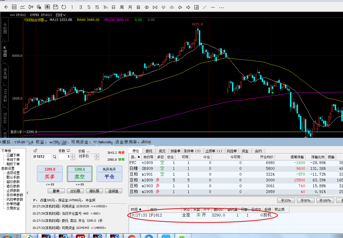Click the 手数 toggle icon above the quantity field
The height and width of the screenshot is (238, 343).
tap(68, 151)
